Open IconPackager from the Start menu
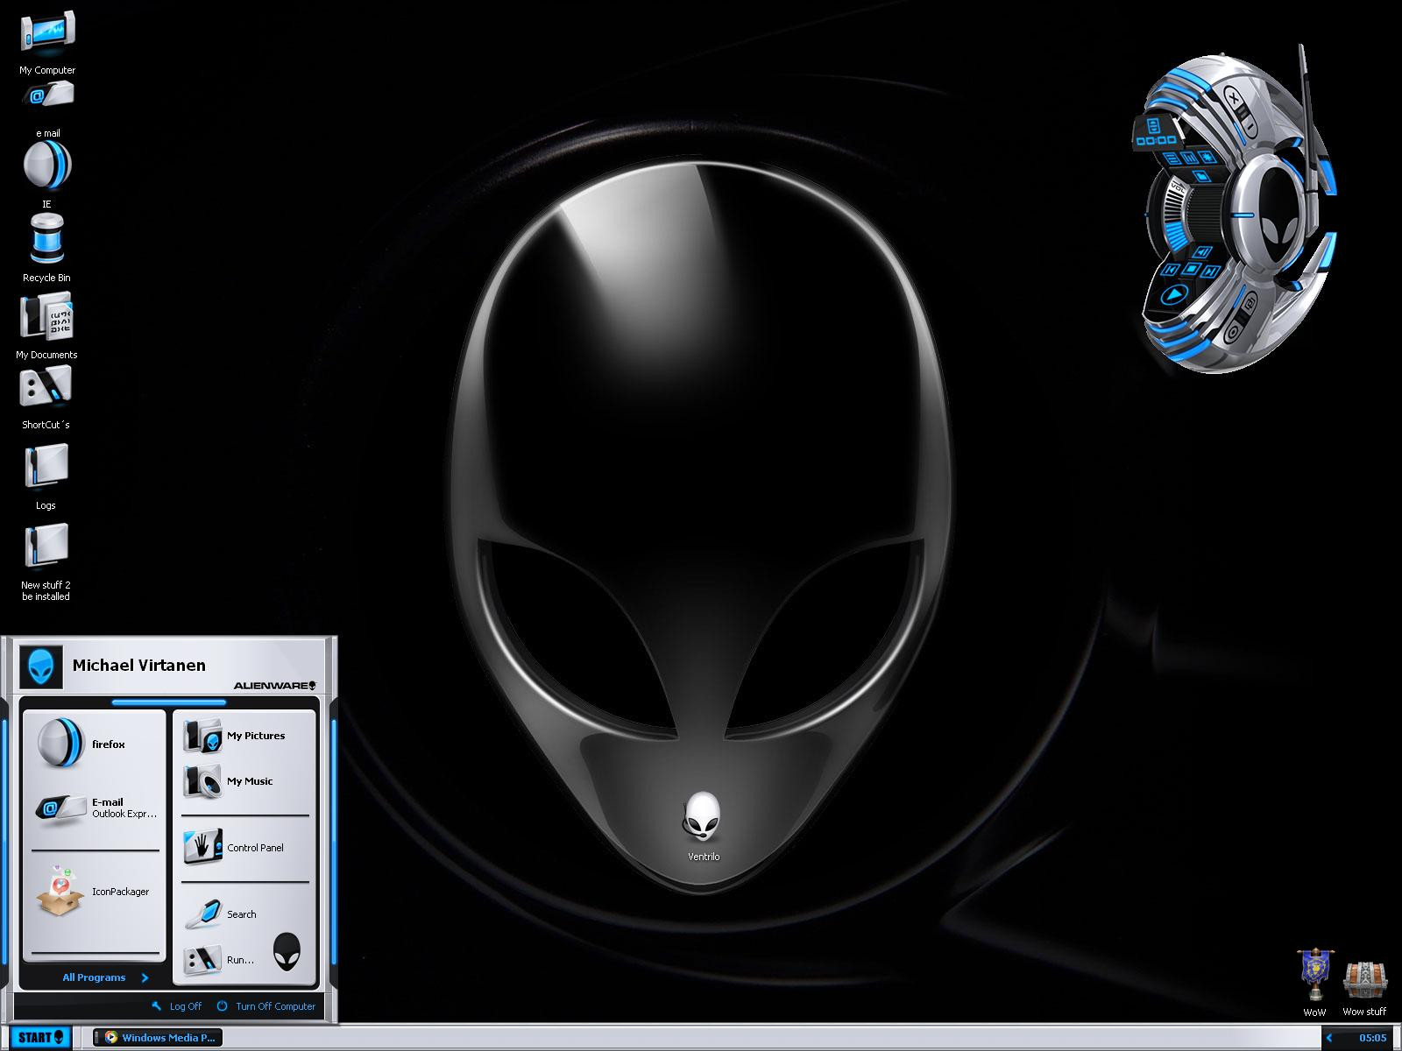The height and width of the screenshot is (1051, 1402). (93, 892)
